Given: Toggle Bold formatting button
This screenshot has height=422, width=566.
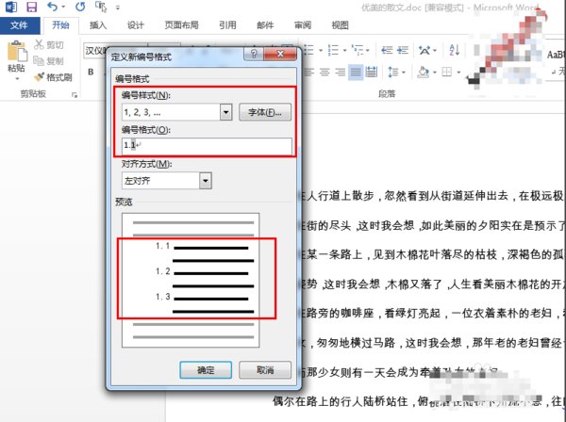Looking at the screenshot, I should 91,73.
